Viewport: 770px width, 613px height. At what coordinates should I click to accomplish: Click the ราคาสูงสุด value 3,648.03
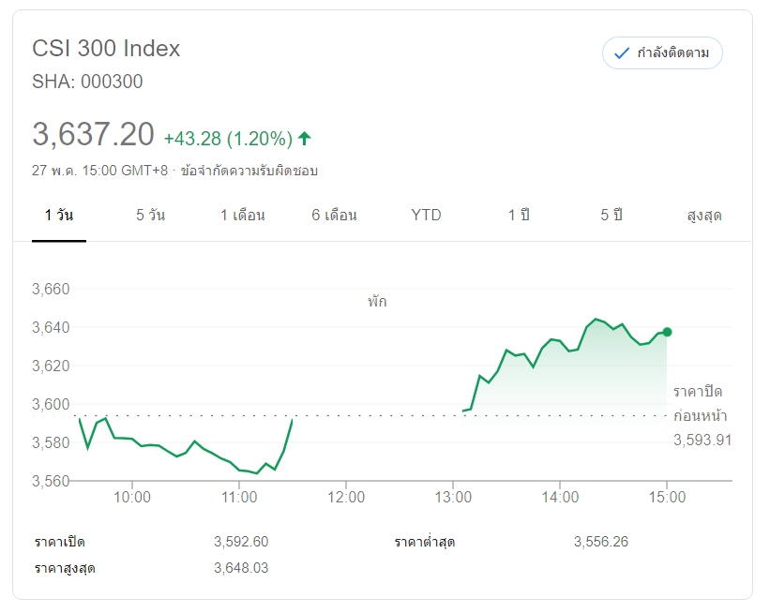(241, 568)
